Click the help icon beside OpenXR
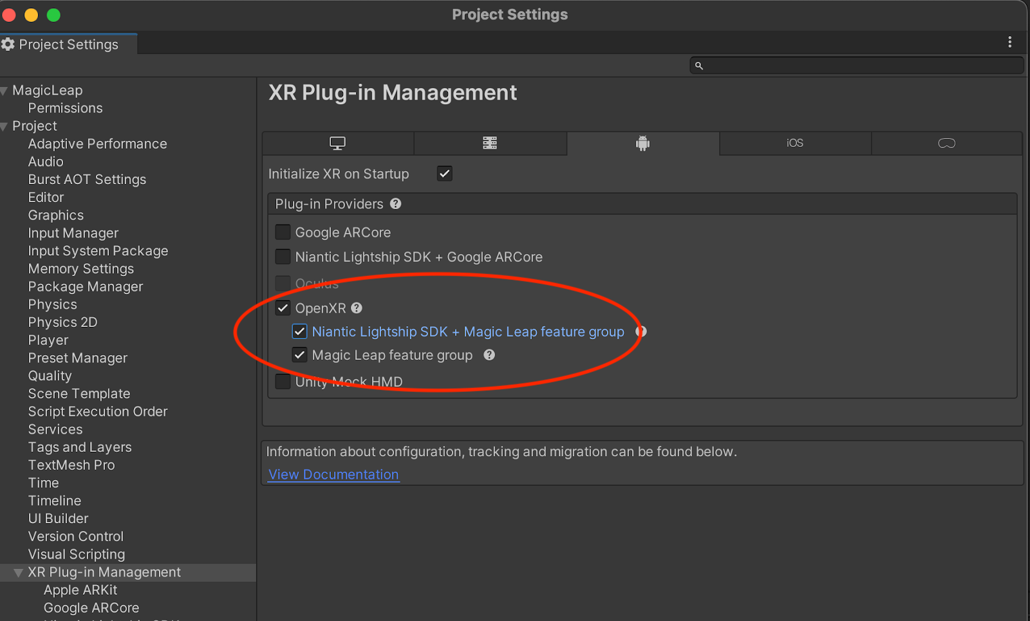The image size is (1030, 621). tap(357, 308)
